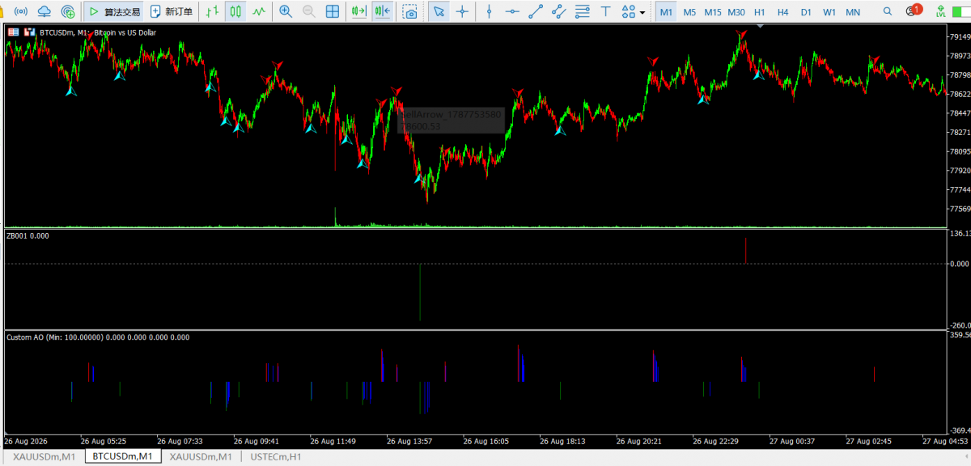
Task: Take a chart screenshot with camera icon
Action: tap(410, 12)
